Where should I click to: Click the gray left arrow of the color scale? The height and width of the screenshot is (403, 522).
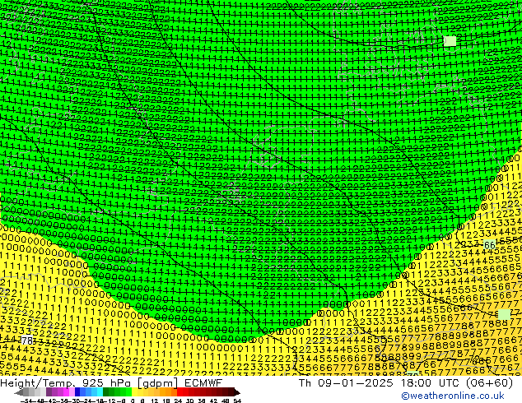point(19,392)
